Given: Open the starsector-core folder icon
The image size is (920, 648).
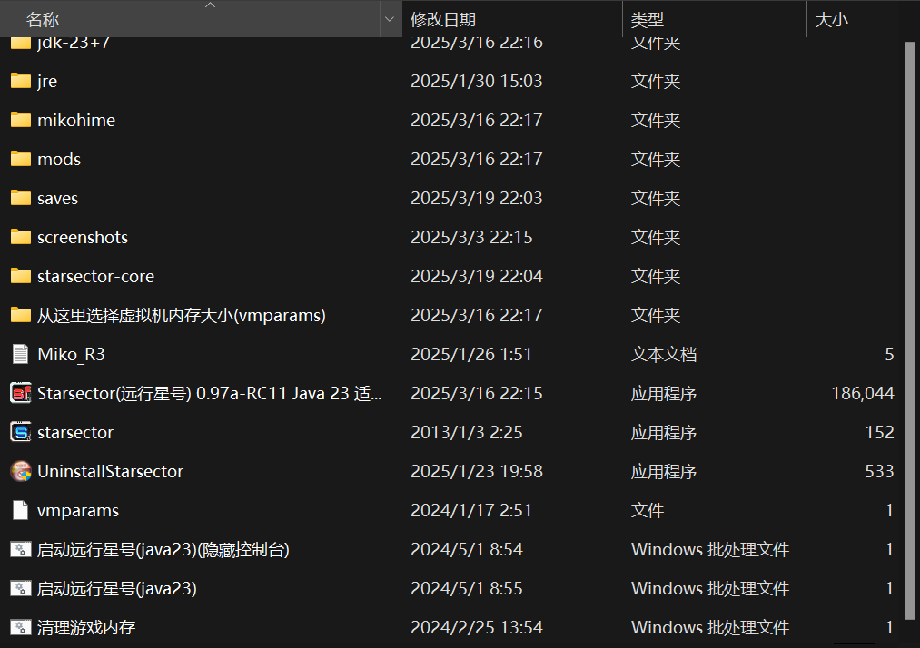Looking at the screenshot, I should pyautogui.click(x=20, y=276).
